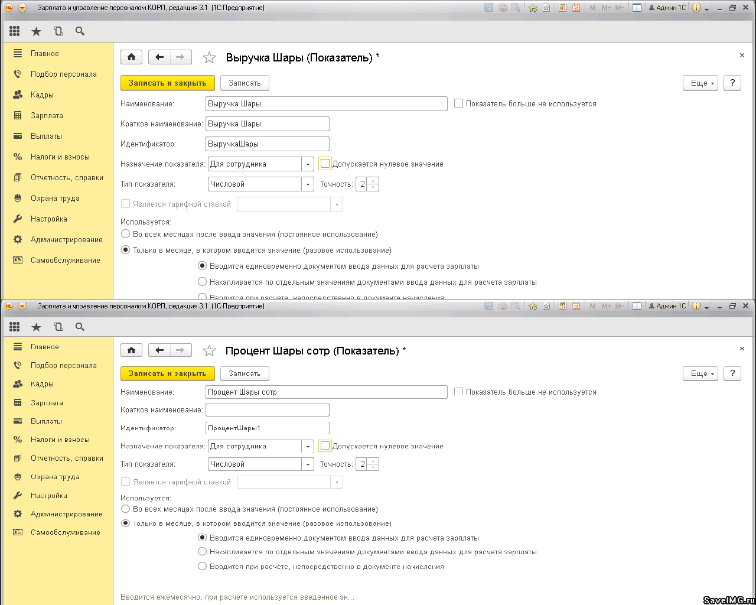The height and width of the screenshot is (605, 756).
Task: Click back arrow in Выручка Шары window
Action: (159, 57)
